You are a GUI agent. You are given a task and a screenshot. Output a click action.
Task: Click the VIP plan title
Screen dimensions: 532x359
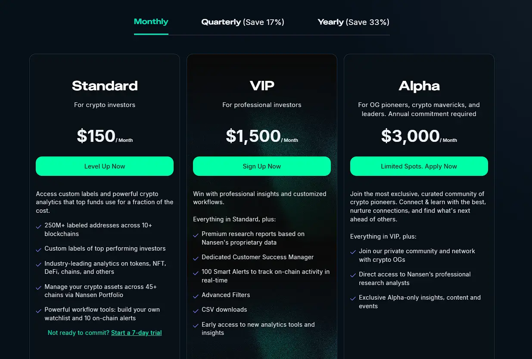261,85
